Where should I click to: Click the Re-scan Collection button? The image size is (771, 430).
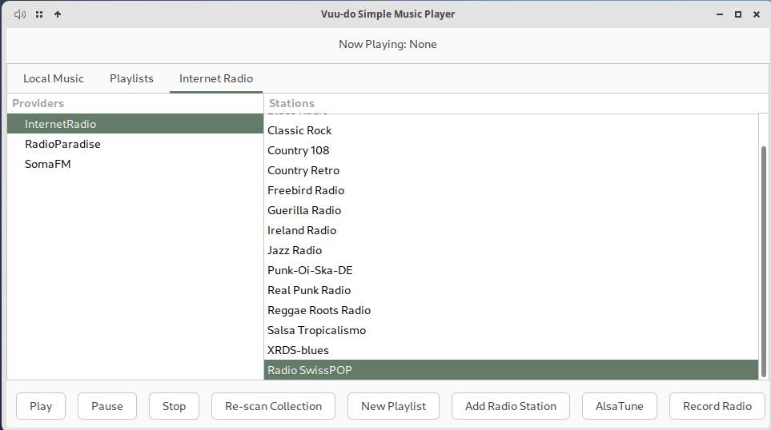coord(273,406)
